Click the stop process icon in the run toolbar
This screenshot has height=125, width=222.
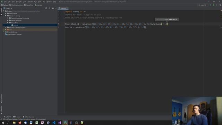coord(216,5)
